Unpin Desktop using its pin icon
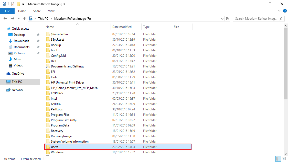The width and height of the screenshot is (288, 162). click(x=38, y=35)
